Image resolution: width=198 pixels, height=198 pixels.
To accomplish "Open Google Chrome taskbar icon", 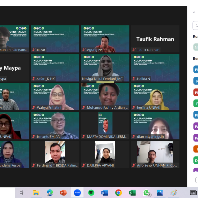I will pyautogui.click(x=118, y=193).
